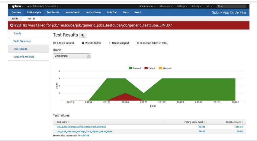
Task: Open the App: Splunk App for Jenkins selector
Action: (x=43, y=6)
